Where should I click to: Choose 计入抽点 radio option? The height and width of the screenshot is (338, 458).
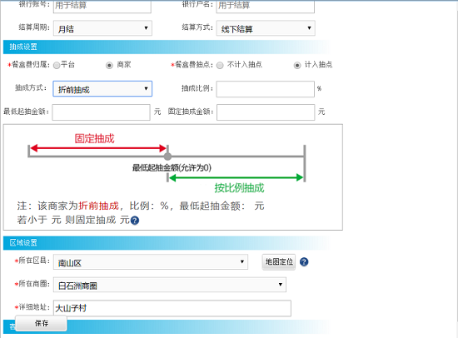point(297,65)
